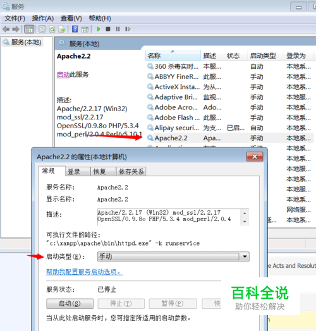Click gear icon of Adaptive Bri service
This screenshot has width=316, height=331.
point(150,97)
